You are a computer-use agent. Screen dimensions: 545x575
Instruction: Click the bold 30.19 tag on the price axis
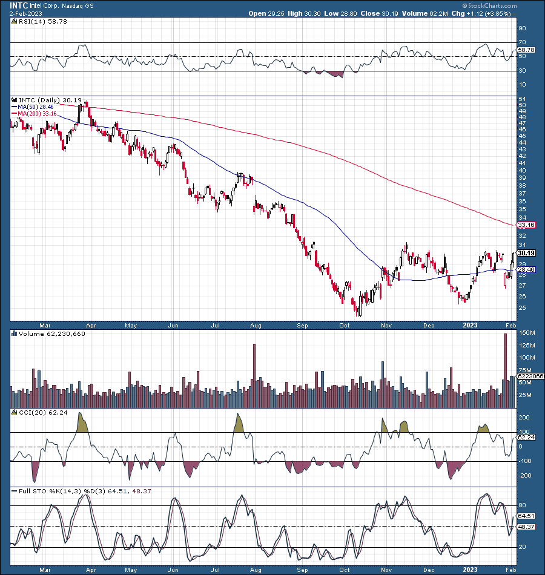click(x=526, y=253)
